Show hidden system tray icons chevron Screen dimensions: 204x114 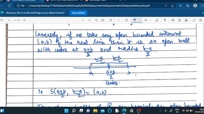[x=160, y=111]
